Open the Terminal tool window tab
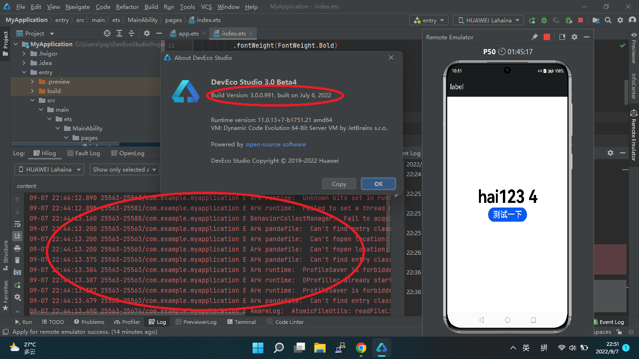Image resolution: width=639 pixels, height=359 pixels. coord(241,322)
